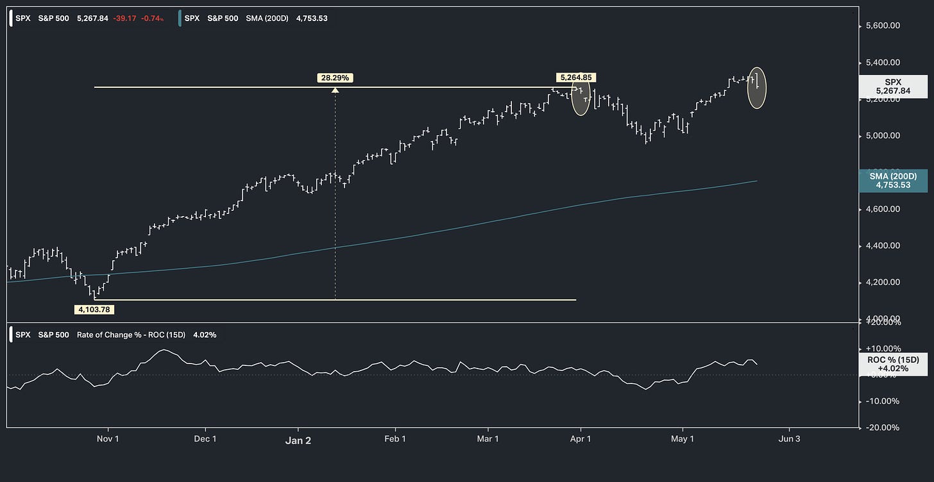Click the 5,400.00 price axis label
This screenshot has width=934, height=482.
click(x=882, y=63)
